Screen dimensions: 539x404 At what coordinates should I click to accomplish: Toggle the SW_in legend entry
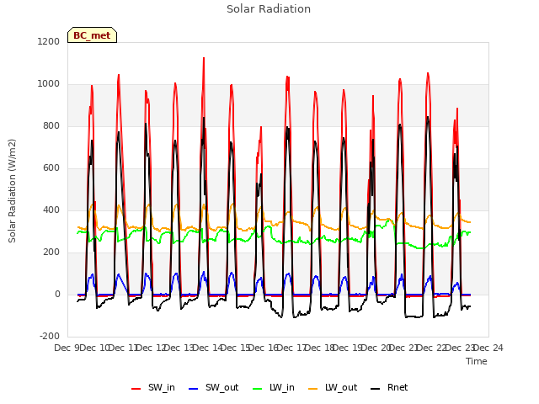pyautogui.click(x=153, y=388)
